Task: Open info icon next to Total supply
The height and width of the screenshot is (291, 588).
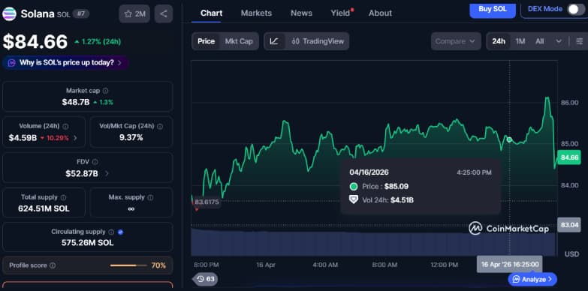Action: [63, 197]
